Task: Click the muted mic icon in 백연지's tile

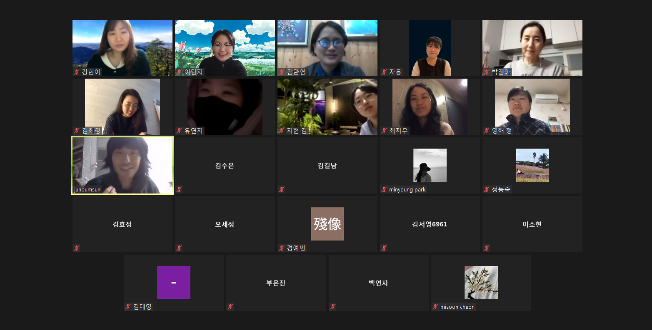Action: [333, 307]
